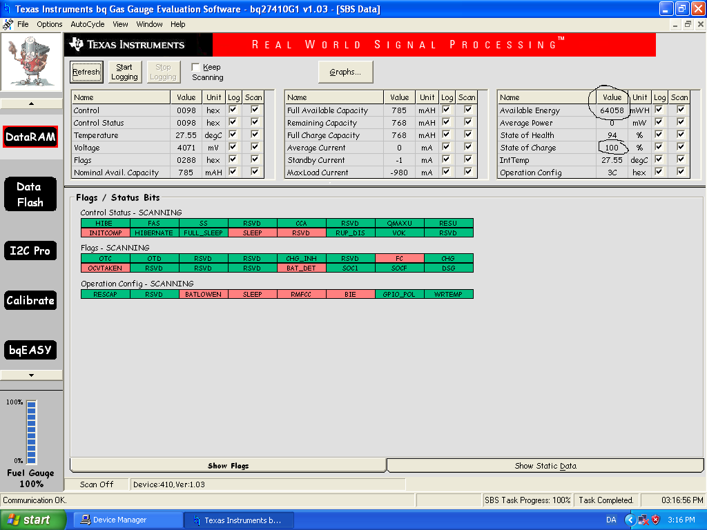Toggle Scan checkbox for Remaining Capacity row
This screenshot has width=707, height=530.
(468, 122)
